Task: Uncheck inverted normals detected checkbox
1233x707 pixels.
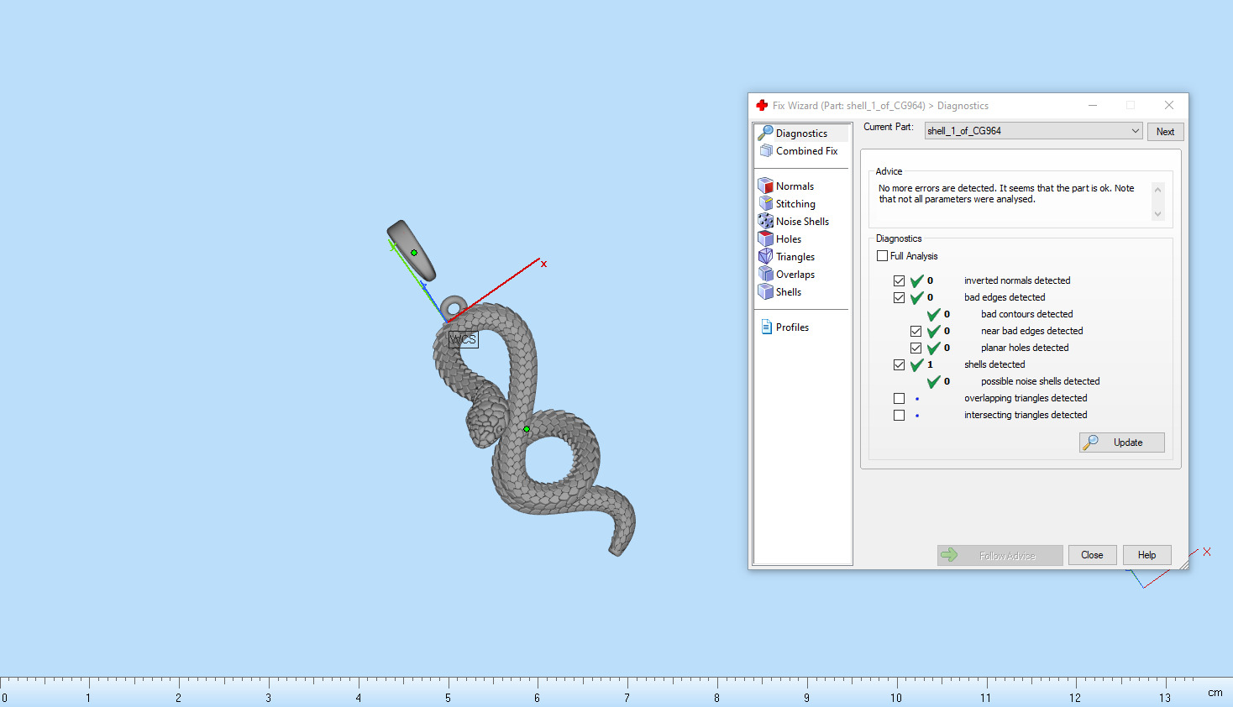Action: pos(899,280)
